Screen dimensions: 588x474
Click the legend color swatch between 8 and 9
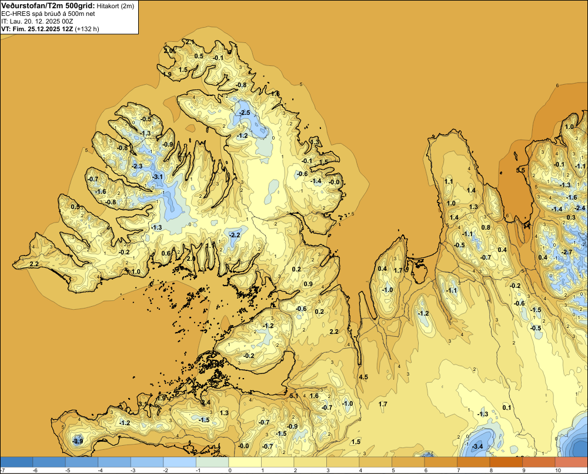(506, 462)
